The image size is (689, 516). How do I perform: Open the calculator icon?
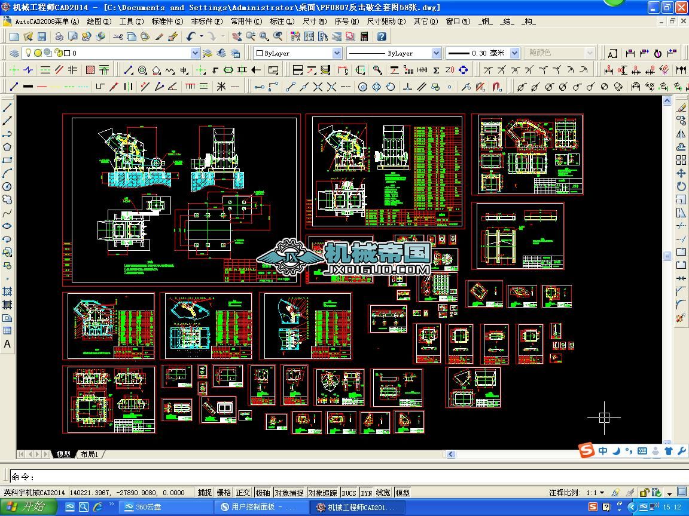click(x=364, y=37)
